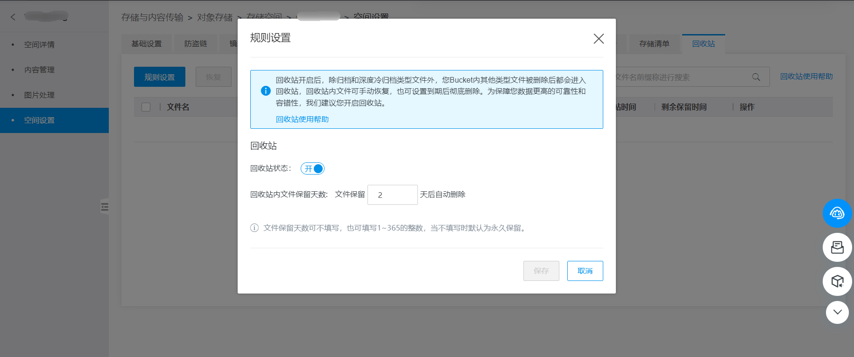Screen dimensions: 854x357
Task: Collapse the floating button panel with the chevron
Action: click(837, 312)
